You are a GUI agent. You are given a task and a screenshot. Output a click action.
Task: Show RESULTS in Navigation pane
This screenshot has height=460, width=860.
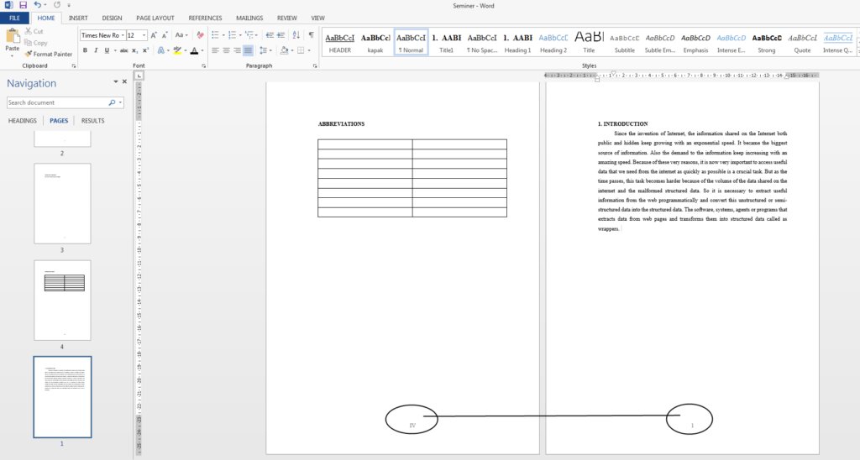[92, 121]
